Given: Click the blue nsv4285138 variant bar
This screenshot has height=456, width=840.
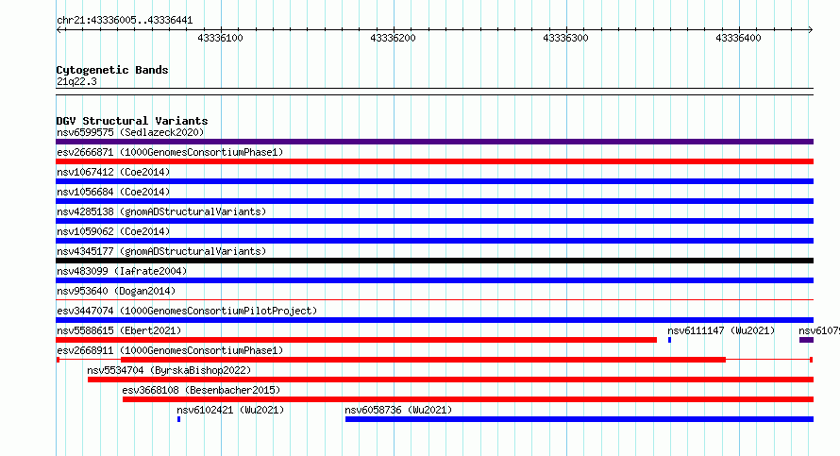Looking at the screenshot, I should click(434, 221).
